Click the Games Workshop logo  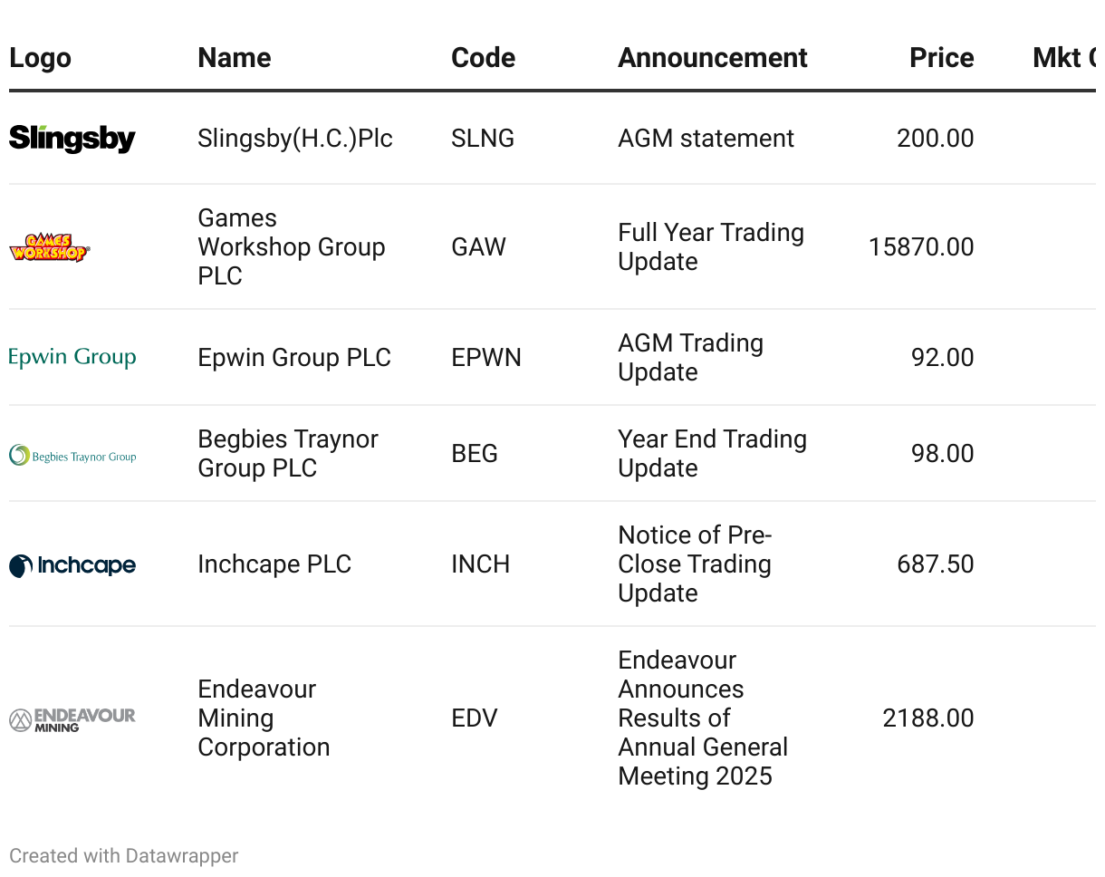point(50,247)
